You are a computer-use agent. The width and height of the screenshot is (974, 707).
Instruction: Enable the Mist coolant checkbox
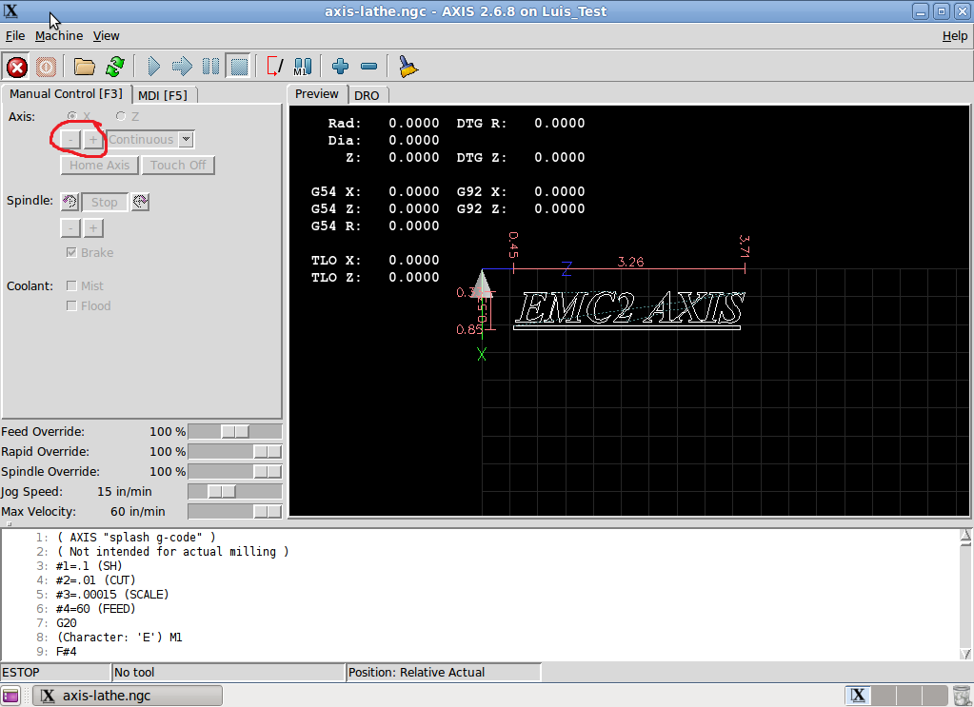[72, 285]
